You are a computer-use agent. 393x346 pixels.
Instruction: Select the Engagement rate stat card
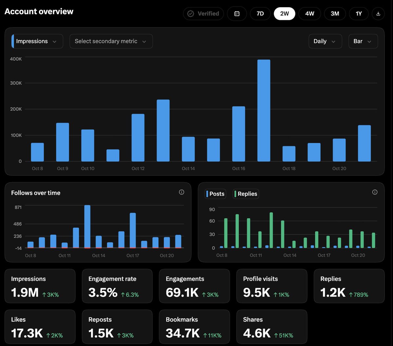[x=117, y=286]
